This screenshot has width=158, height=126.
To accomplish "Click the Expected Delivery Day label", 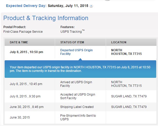I will point(26,6).
